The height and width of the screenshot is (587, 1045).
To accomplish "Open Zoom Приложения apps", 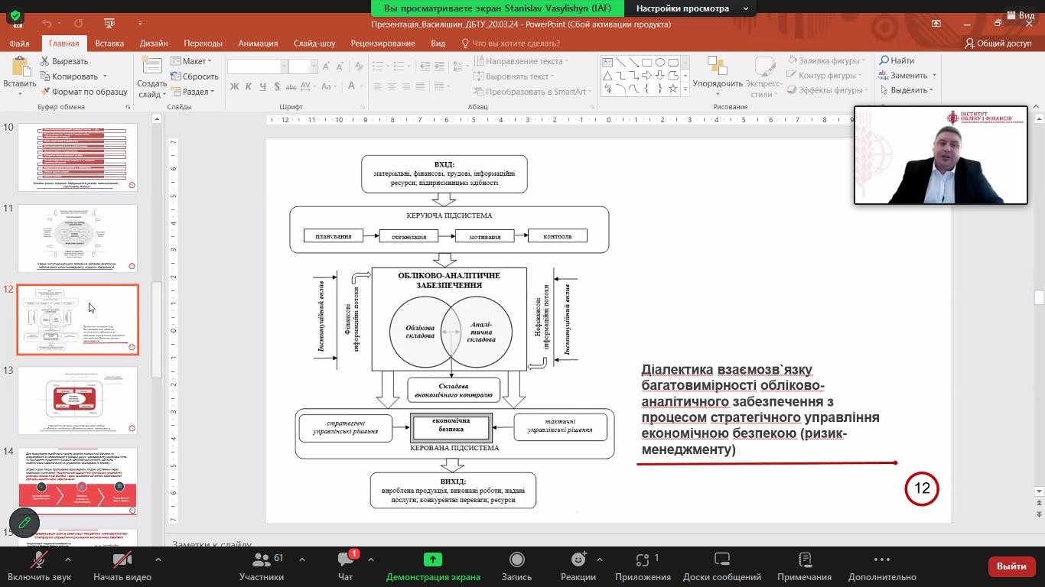I will tap(643, 566).
